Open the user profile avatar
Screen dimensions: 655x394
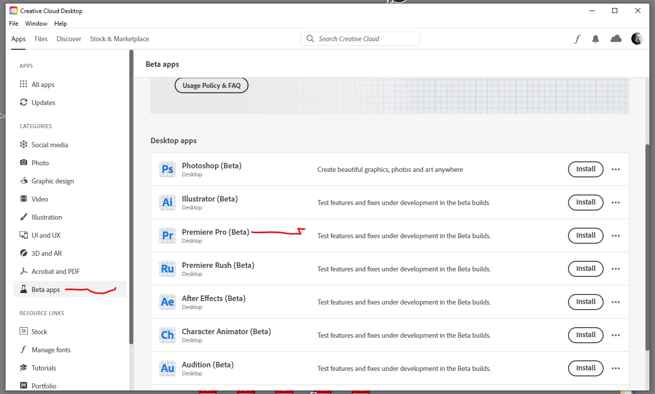pyautogui.click(x=637, y=39)
